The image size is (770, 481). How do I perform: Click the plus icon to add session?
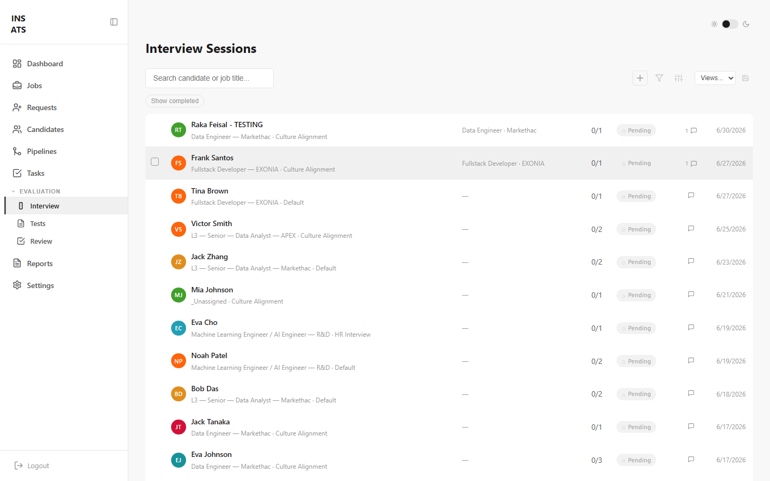[640, 78]
